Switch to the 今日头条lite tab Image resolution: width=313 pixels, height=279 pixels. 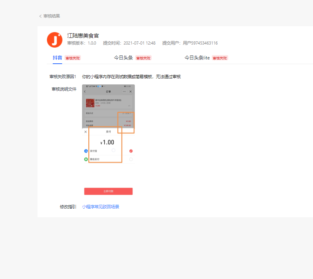tap(197, 58)
